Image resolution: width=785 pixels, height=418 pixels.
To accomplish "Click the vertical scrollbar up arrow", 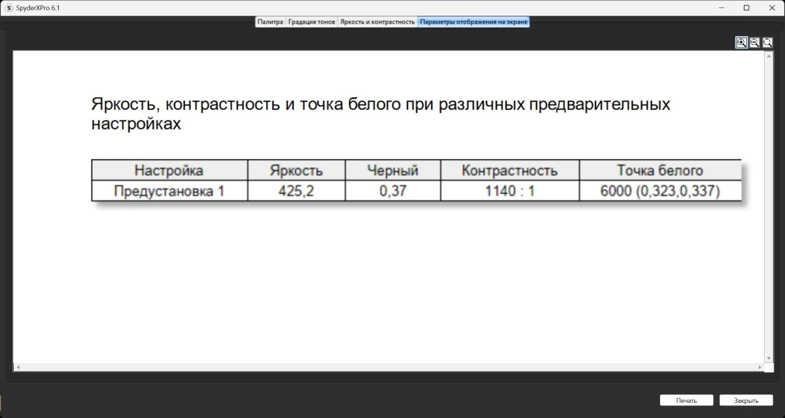I will click(769, 56).
